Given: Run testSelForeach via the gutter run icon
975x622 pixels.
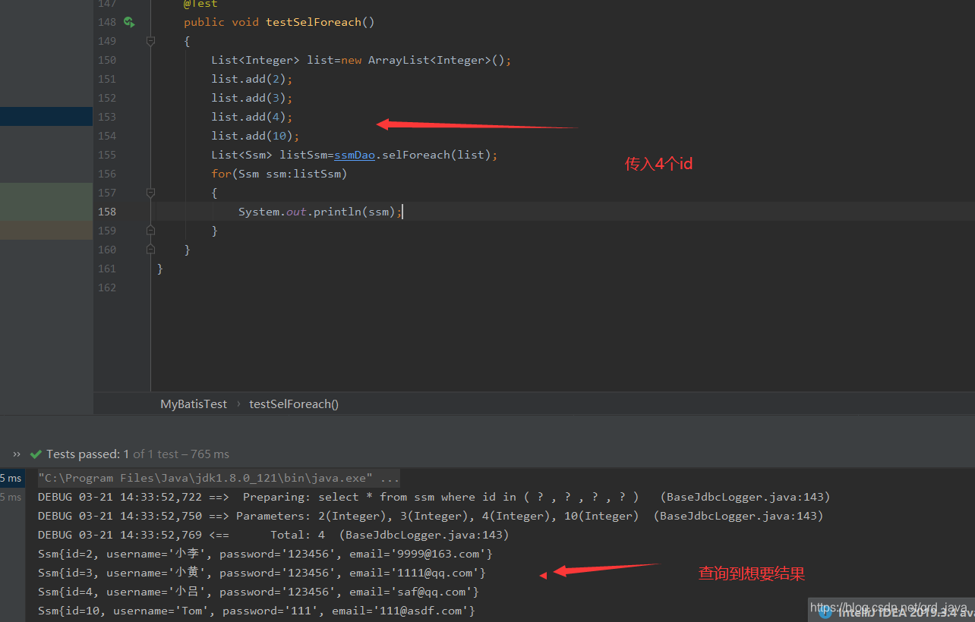Looking at the screenshot, I should click(x=129, y=22).
